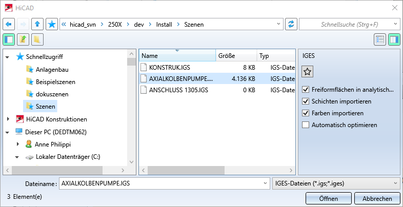Click the dokuszenen folder icon
The image size is (403, 207).
(30, 94)
